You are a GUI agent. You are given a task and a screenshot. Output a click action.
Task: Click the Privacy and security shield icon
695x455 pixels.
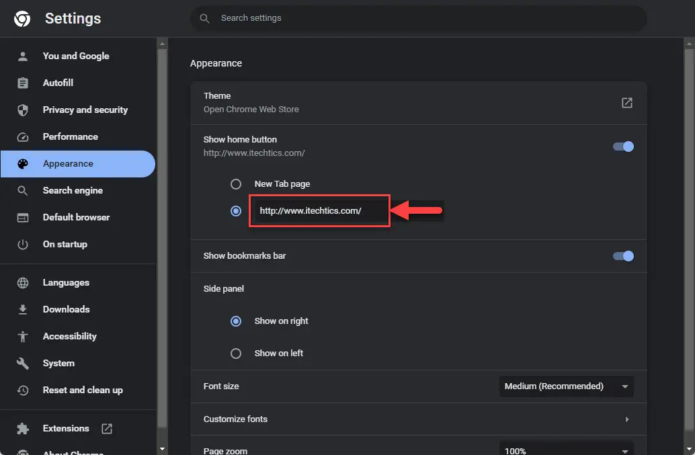point(23,110)
